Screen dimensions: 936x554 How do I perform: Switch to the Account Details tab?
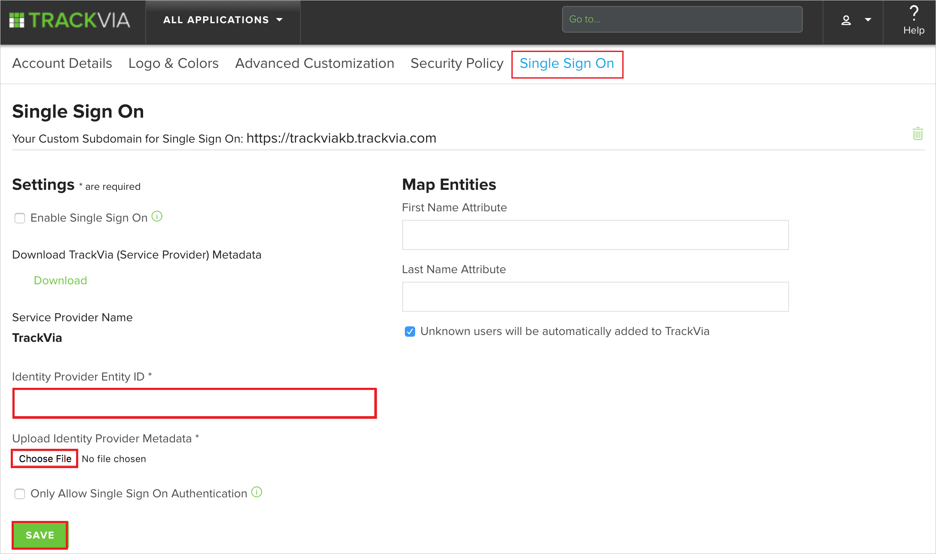click(x=62, y=63)
